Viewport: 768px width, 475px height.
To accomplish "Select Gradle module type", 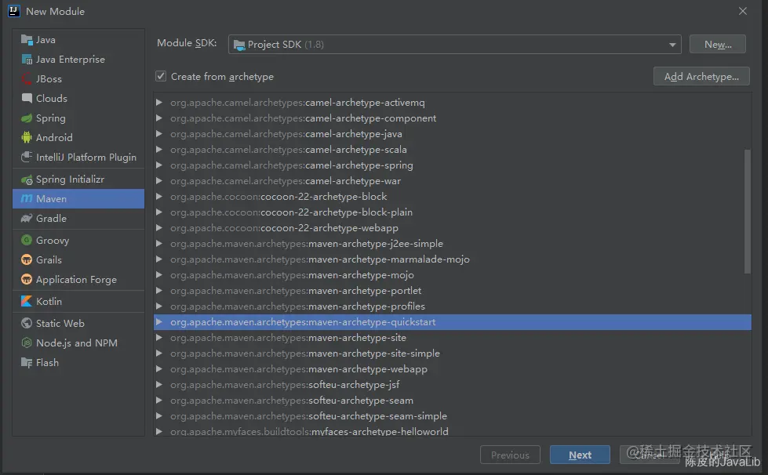I will (78, 218).
